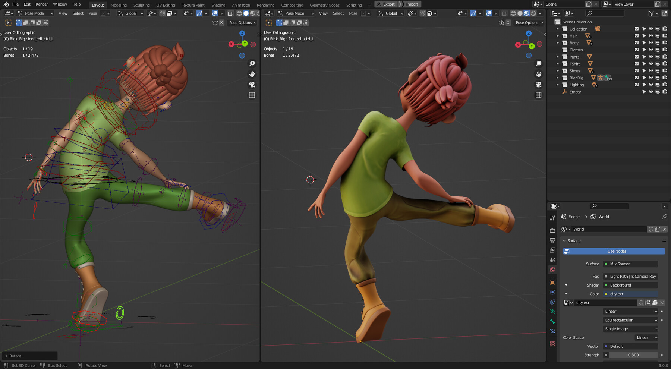The image size is (671, 369).
Task: Click the Use Nodes button
Action: (614, 251)
